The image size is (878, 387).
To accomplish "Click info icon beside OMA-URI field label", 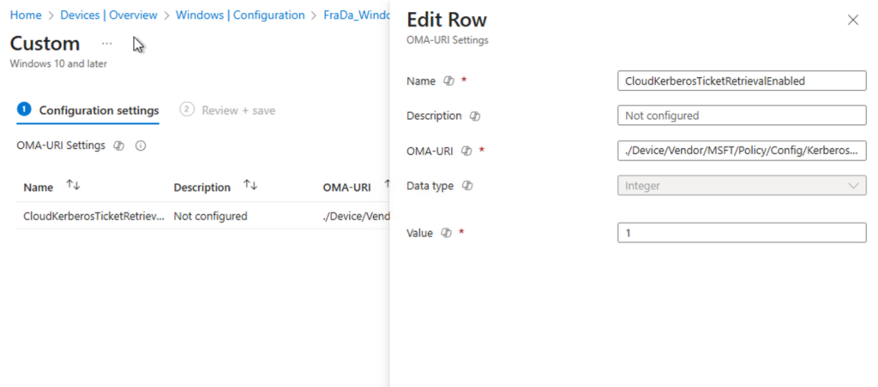I will [x=466, y=152].
